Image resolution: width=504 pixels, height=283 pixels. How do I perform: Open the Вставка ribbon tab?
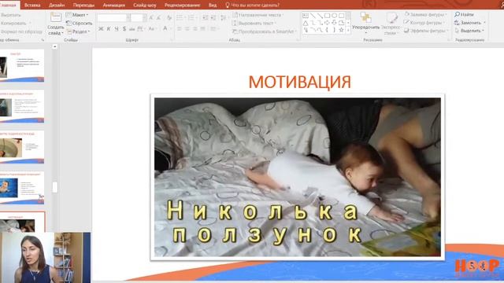32,6
